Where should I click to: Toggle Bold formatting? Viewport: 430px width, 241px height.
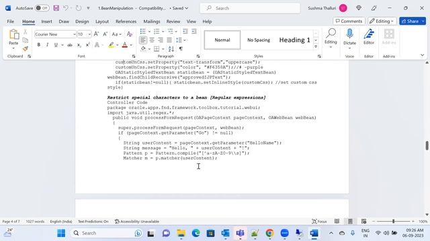39,45
